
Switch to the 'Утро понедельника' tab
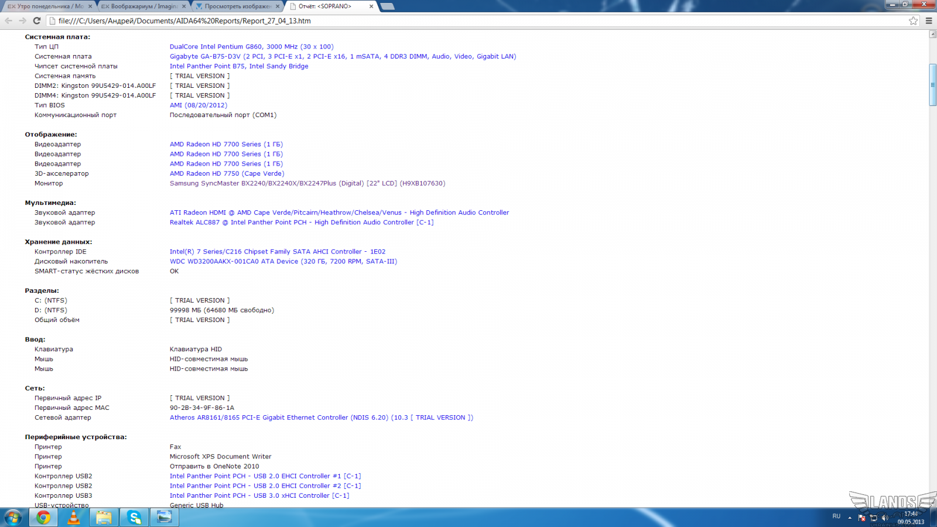click(x=46, y=6)
